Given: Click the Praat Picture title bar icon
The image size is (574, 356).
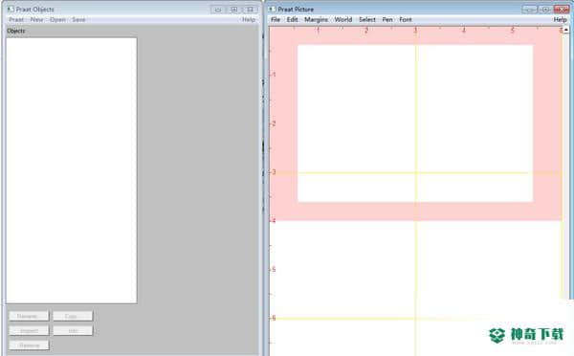Looking at the screenshot, I should pyautogui.click(x=272, y=10).
